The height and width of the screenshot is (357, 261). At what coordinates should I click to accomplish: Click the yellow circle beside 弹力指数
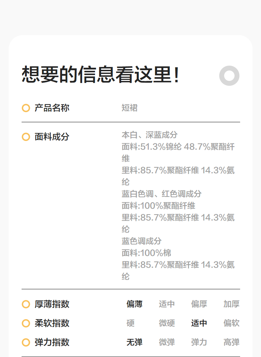(26, 342)
